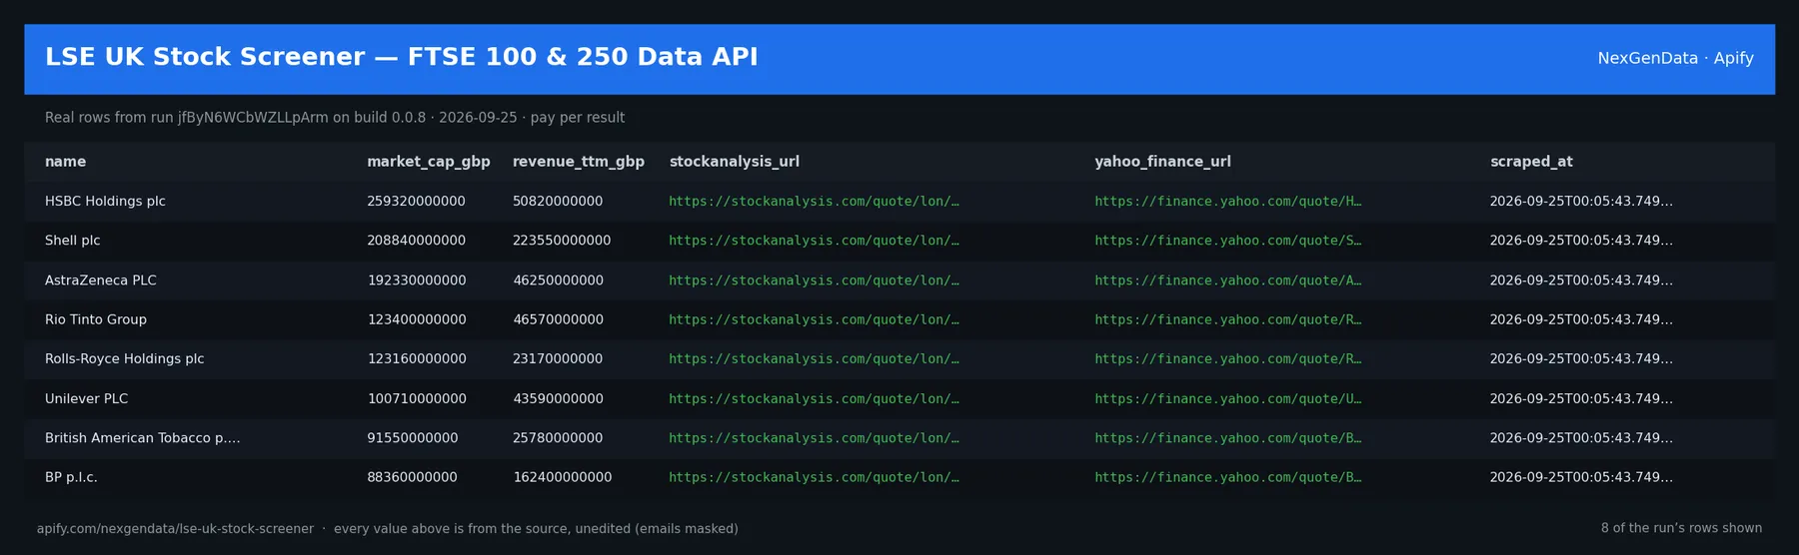Image resolution: width=1799 pixels, height=555 pixels.
Task: Open stockanalysis link in HSBC Holdings row
Action: click(x=814, y=202)
